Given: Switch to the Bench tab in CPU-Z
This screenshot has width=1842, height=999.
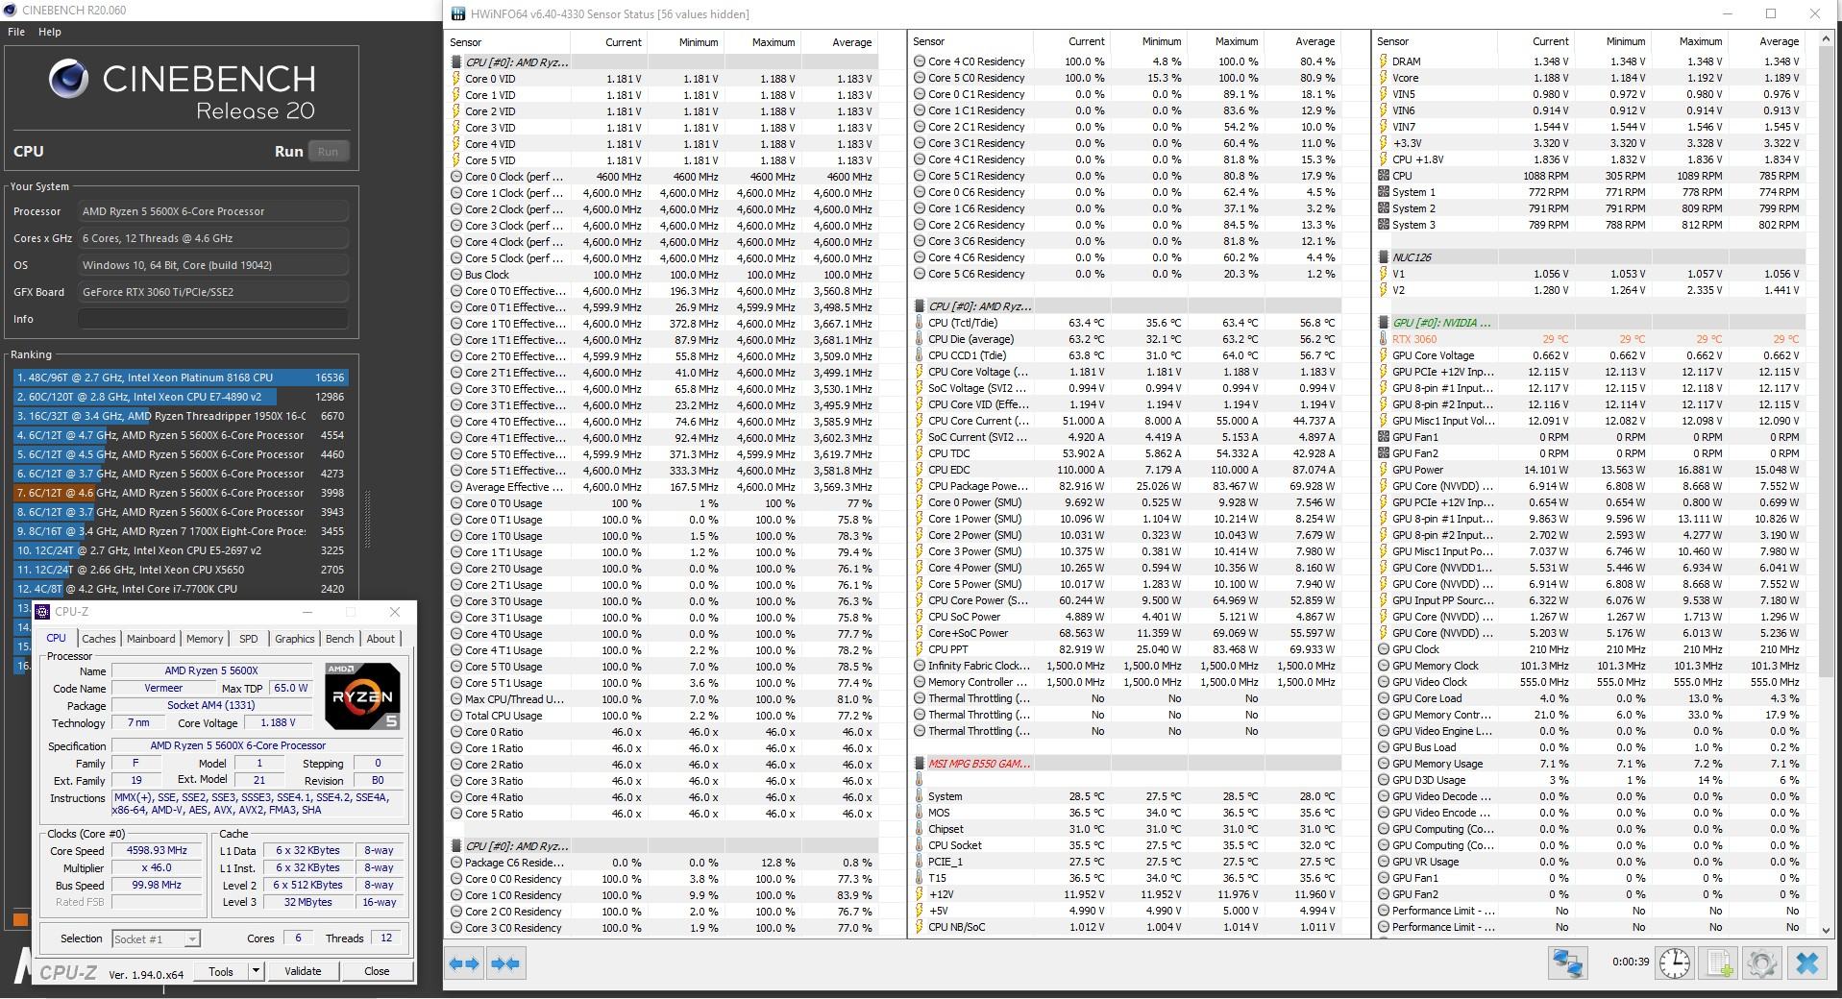Looking at the screenshot, I should (x=340, y=639).
